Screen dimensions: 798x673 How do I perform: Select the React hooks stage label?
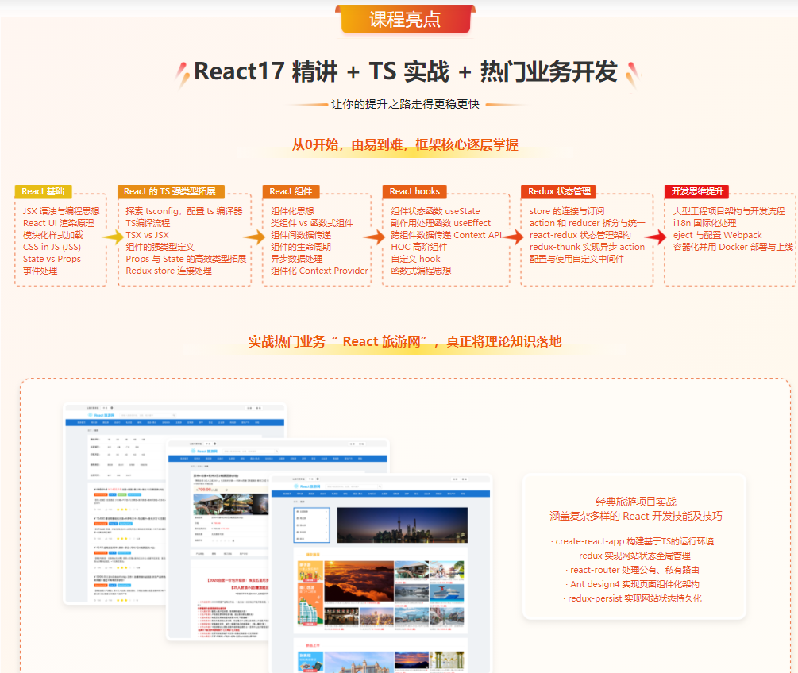[414, 191]
